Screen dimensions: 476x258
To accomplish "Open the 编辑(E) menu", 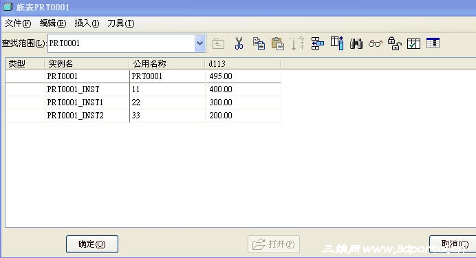I will (53, 23).
